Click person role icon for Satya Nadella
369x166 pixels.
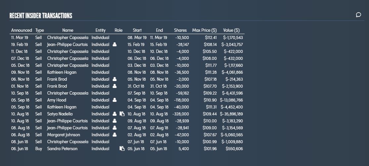click(115, 114)
